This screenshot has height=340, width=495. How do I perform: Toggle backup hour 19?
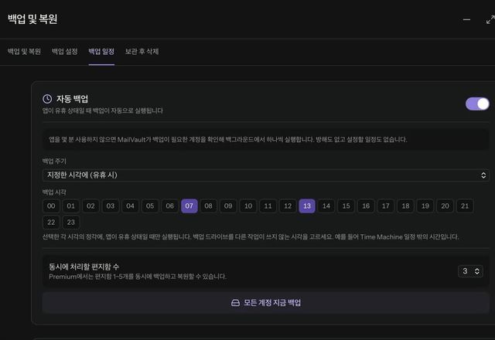[x=425, y=206]
